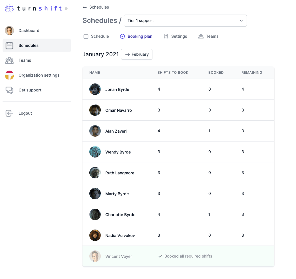Click the January 2021 heading

point(101,54)
